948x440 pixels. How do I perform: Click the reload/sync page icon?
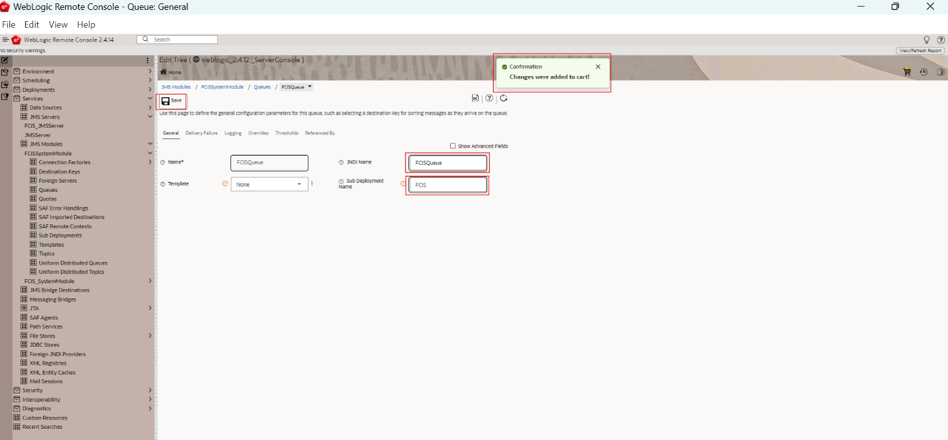coord(504,98)
